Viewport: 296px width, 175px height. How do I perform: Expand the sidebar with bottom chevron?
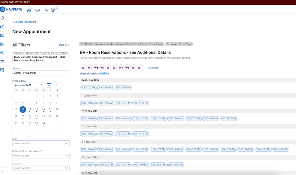pyautogui.click(x=2, y=172)
